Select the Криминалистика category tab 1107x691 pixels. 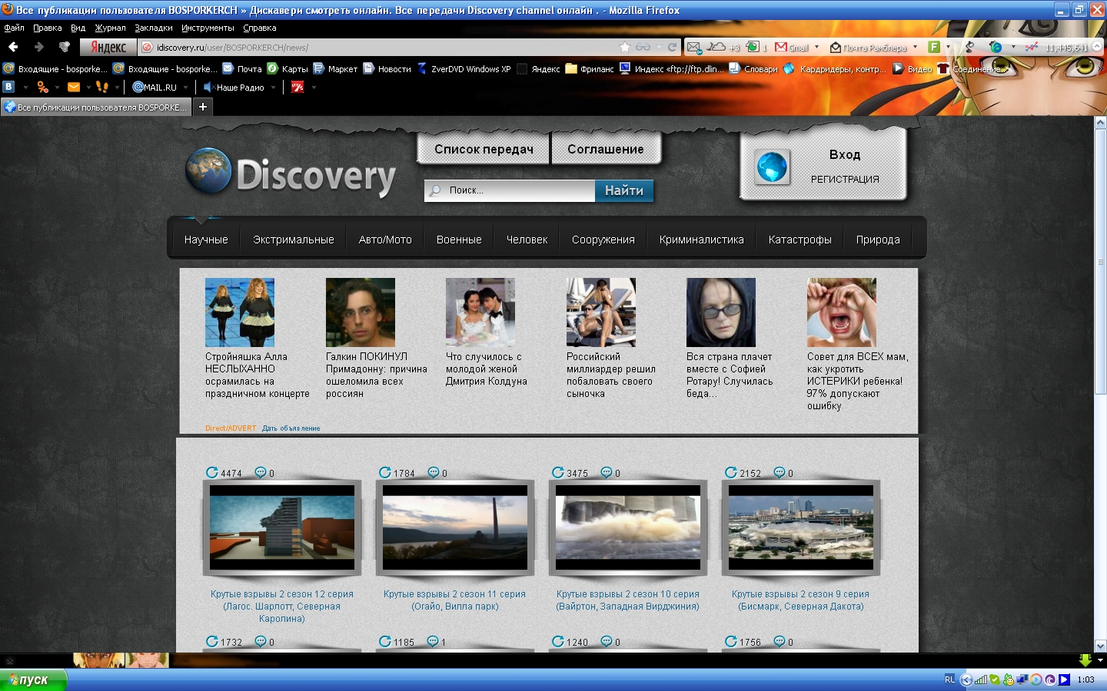pyautogui.click(x=701, y=240)
